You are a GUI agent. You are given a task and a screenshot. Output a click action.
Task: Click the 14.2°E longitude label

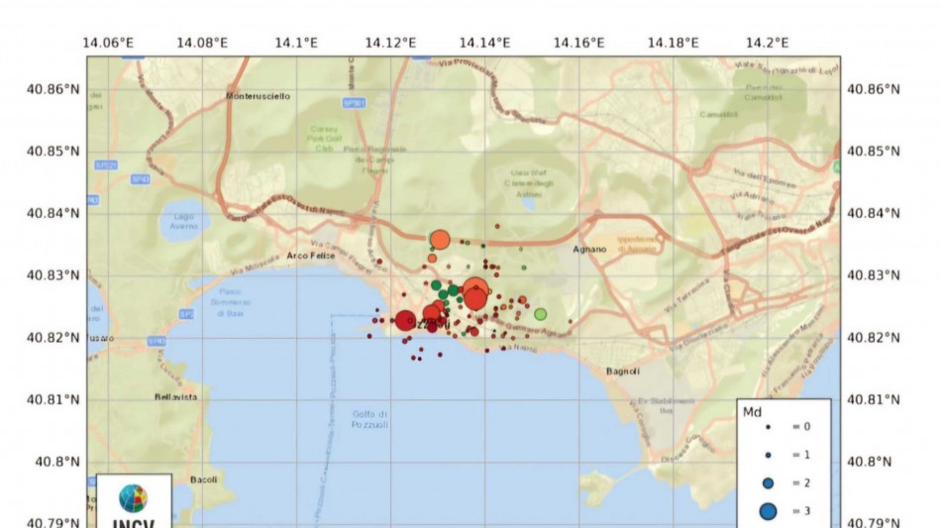tap(767, 44)
